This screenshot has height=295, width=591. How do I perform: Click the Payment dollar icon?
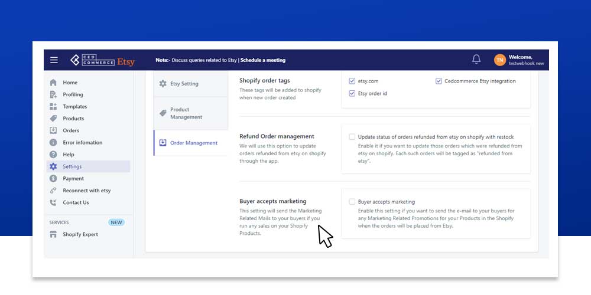click(x=53, y=178)
